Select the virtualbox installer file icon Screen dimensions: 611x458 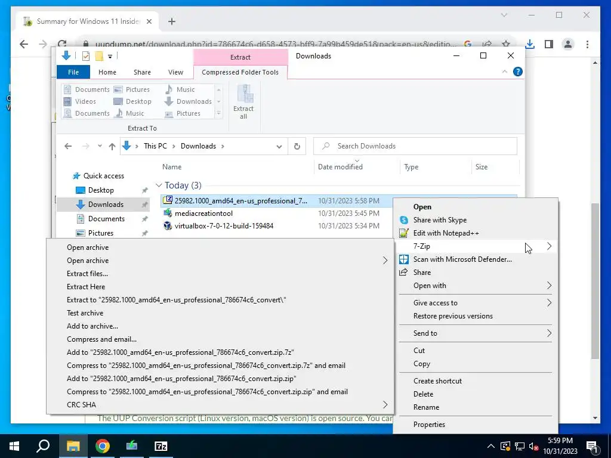(168, 226)
